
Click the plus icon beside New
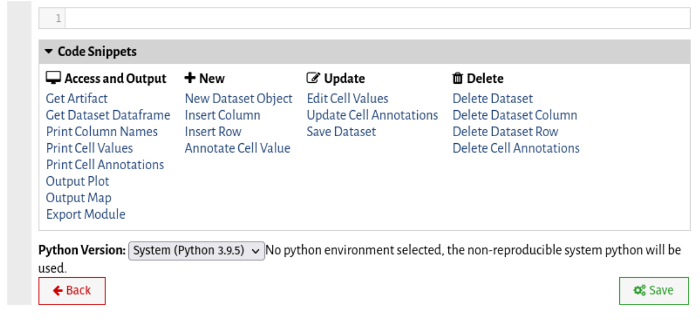(190, 78)
